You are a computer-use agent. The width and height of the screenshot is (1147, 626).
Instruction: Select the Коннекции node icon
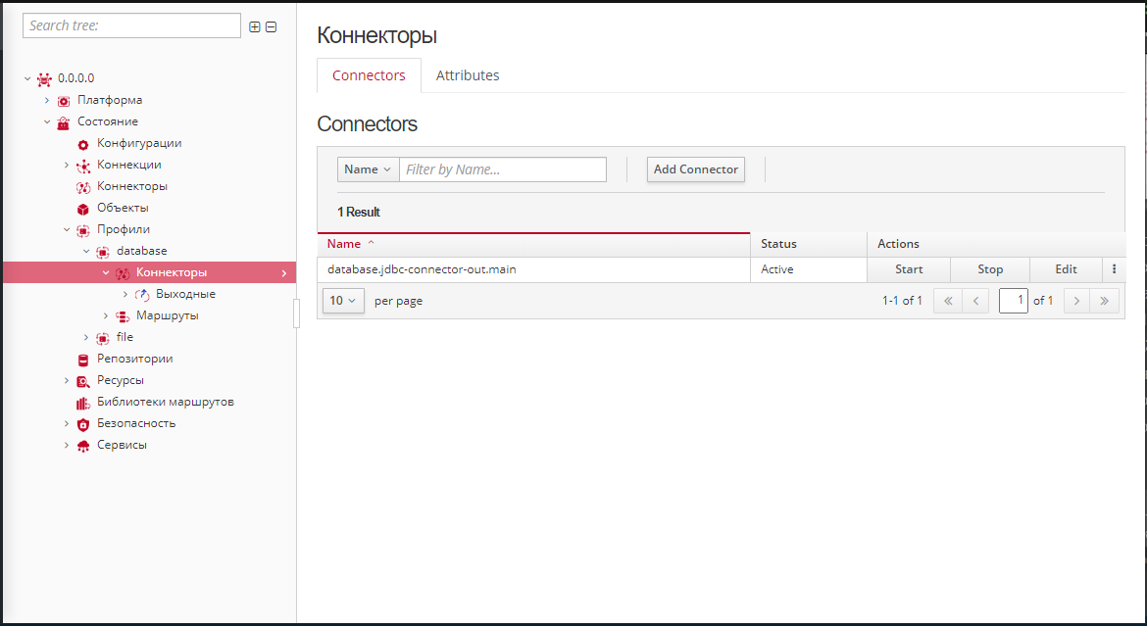(83, 164)
